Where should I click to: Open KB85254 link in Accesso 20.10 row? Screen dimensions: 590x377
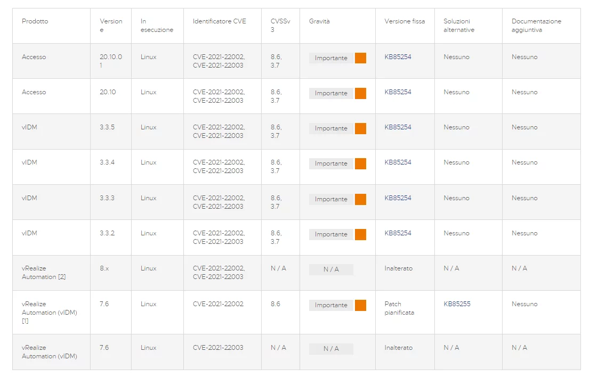(x=398, y=92)
